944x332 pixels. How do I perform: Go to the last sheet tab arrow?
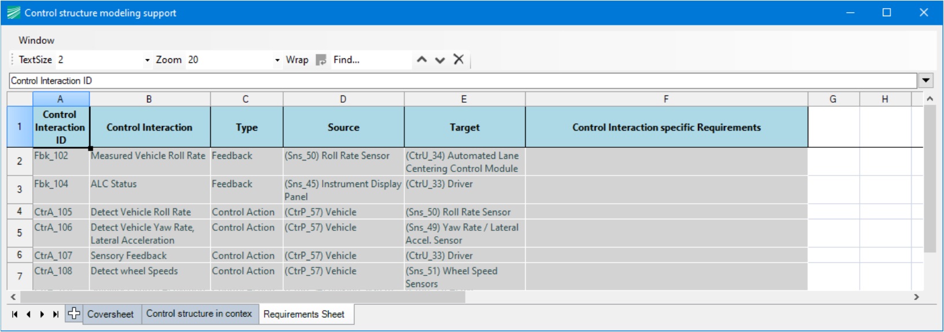pyautogui.click(x=55, y=314)
